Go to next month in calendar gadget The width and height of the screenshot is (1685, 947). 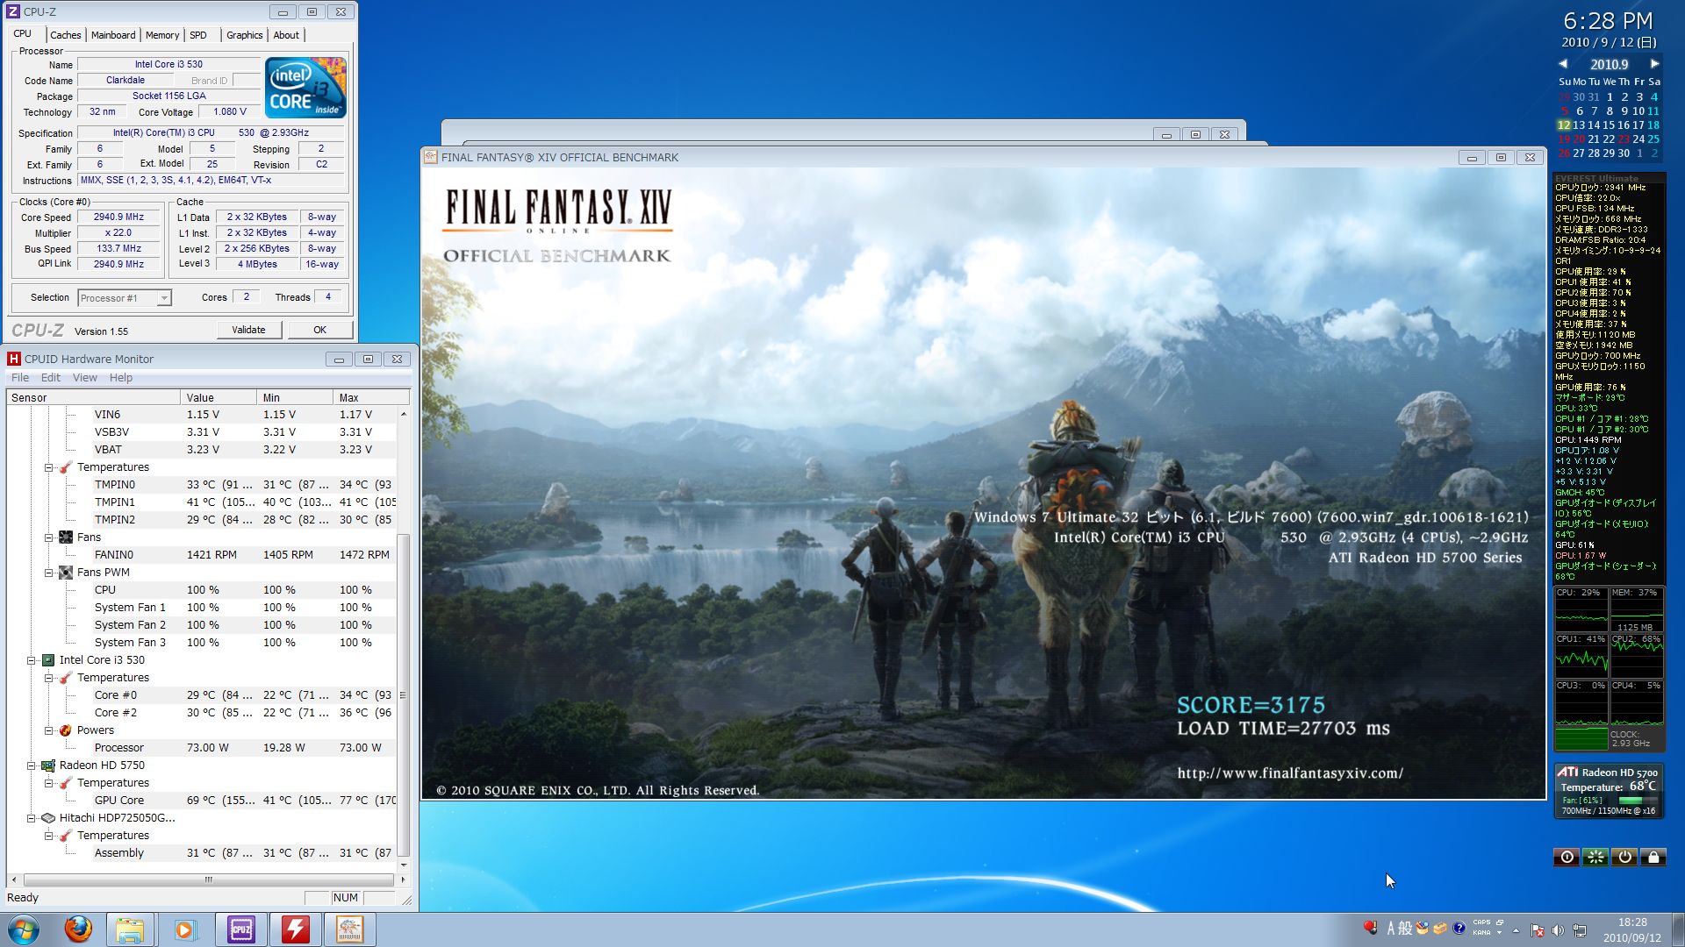1654,64
